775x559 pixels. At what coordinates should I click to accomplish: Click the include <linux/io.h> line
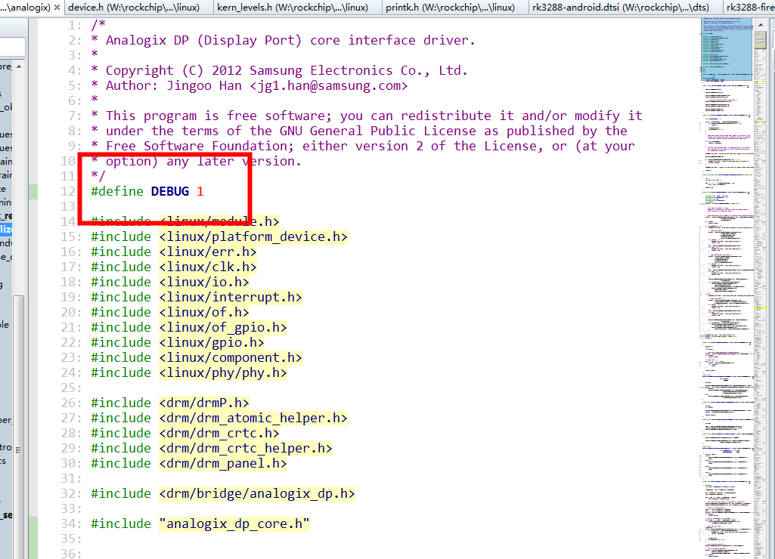[170, 282]
